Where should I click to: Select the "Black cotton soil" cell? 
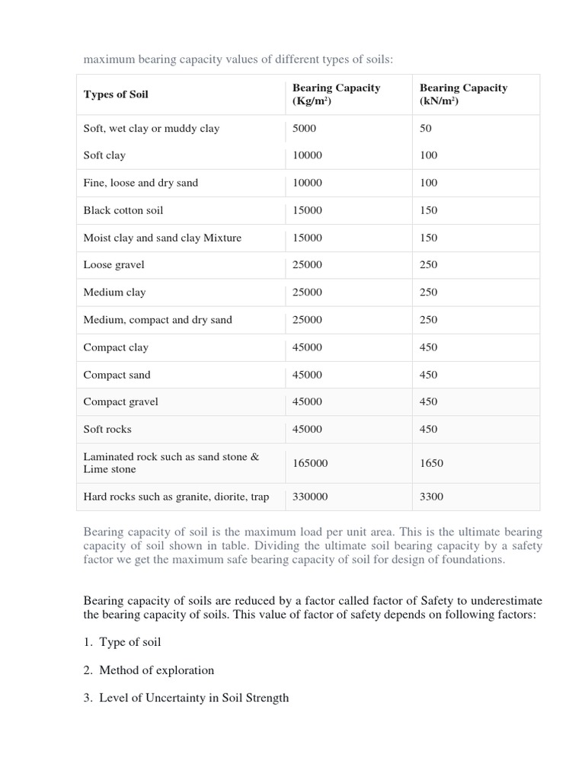coord(123,210)
